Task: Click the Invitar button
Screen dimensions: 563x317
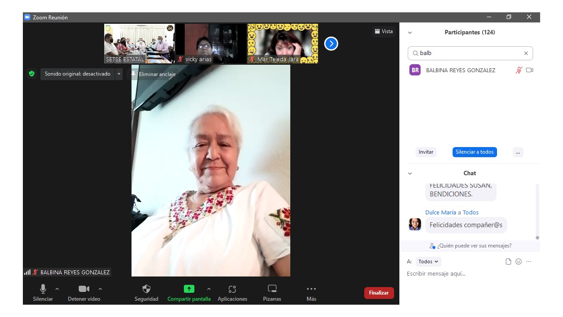Action: point(426,152)
